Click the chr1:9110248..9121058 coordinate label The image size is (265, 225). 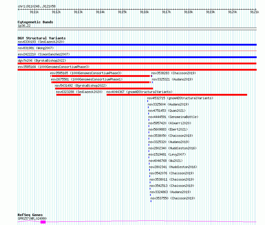37,6
